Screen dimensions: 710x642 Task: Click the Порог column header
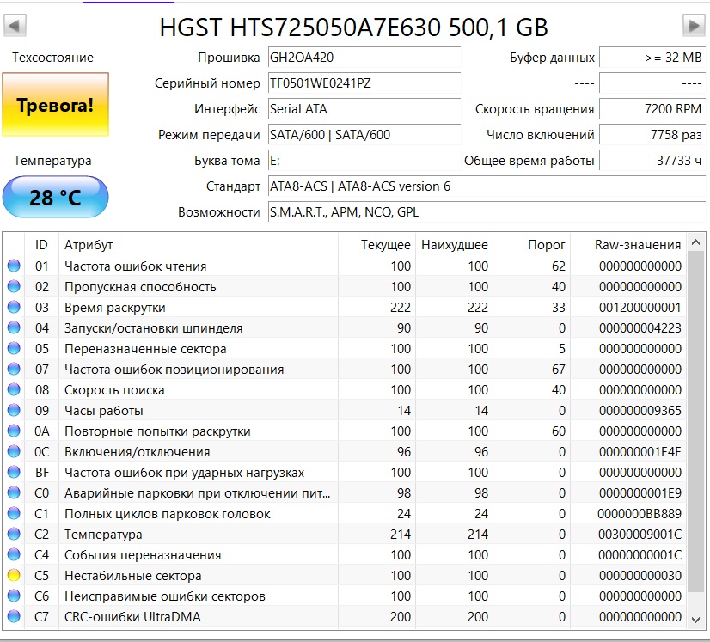(547, 245)
